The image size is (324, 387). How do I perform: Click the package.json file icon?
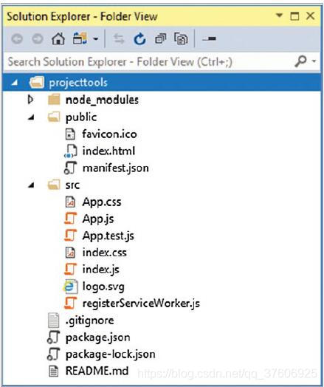tap(53, 337)
